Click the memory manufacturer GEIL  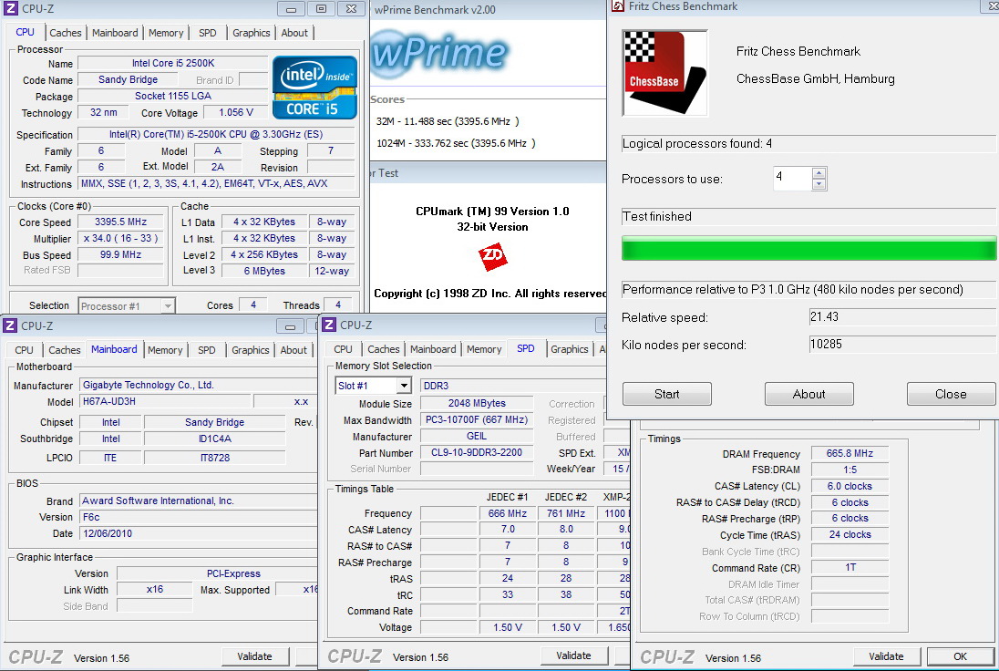tap(477, 437)
